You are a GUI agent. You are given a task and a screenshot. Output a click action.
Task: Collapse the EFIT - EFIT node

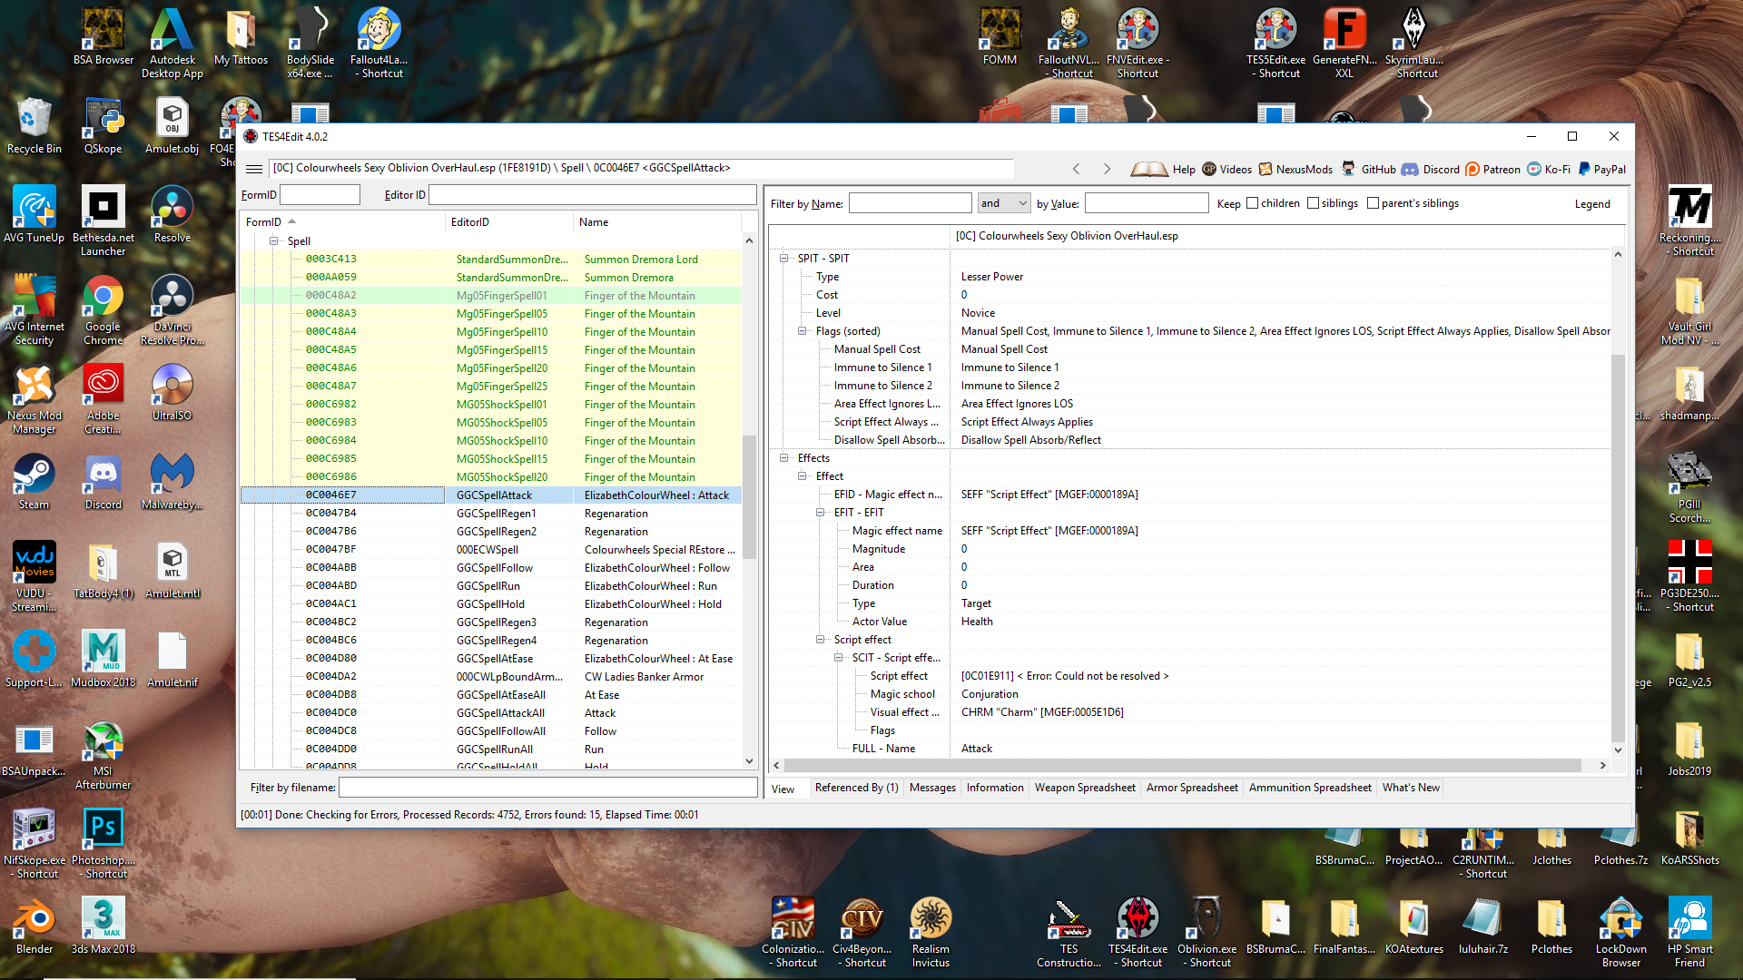(x=821, y=513)
